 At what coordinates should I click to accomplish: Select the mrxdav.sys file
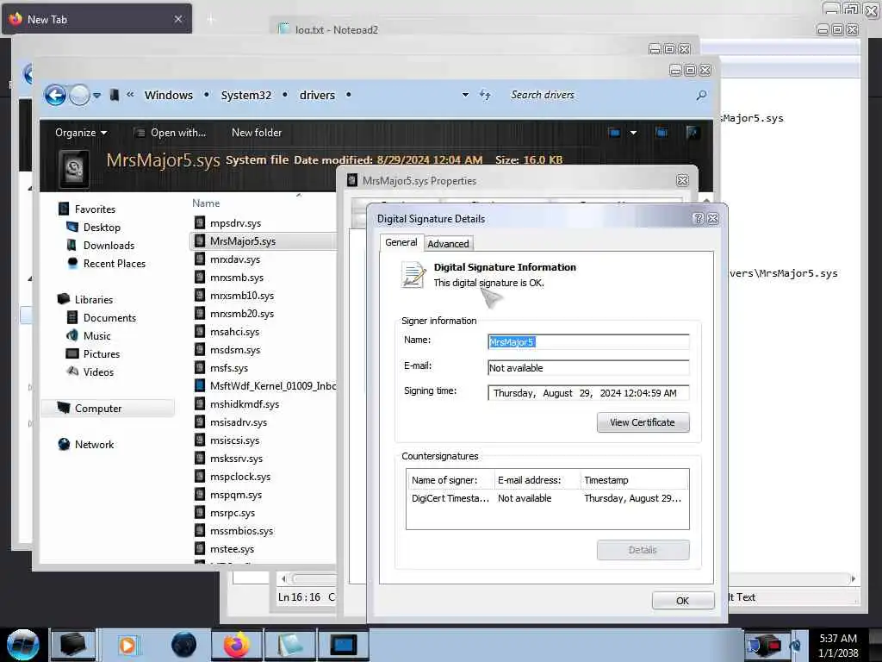[x=234, y=259]
